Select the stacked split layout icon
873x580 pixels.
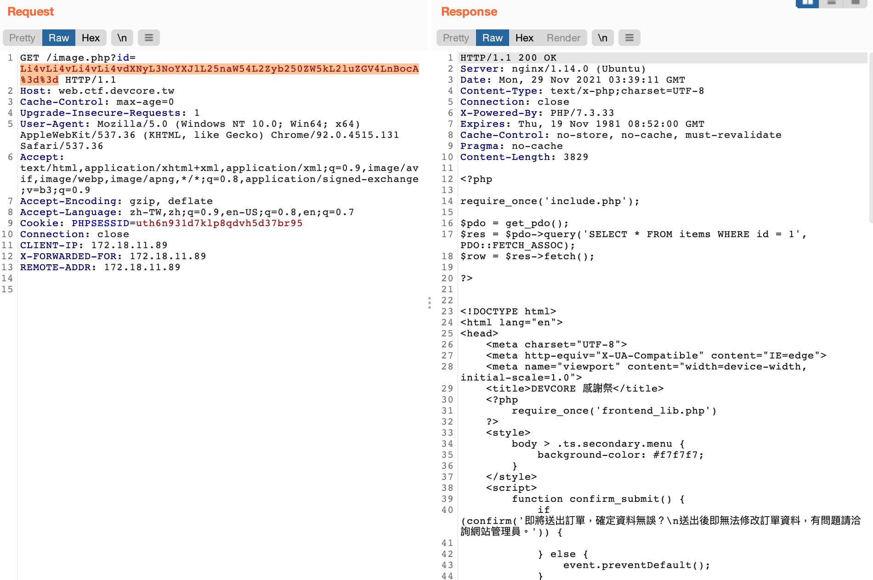coord(831,3)
